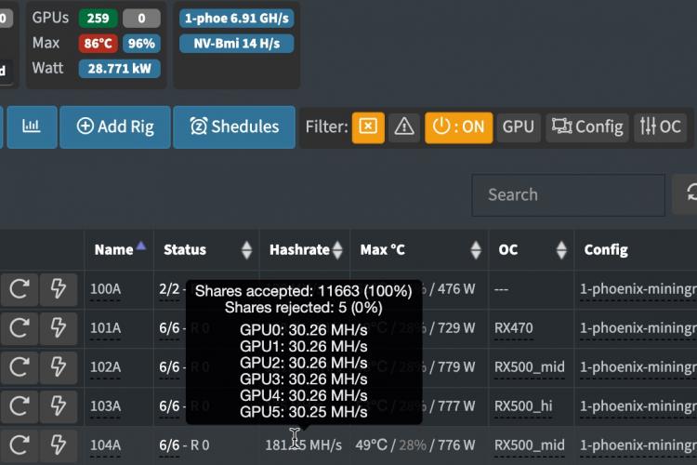This screenshot has width=697, height=465.
Task: Click the lightning bolt icon for rig 103A
Action: 58,406
